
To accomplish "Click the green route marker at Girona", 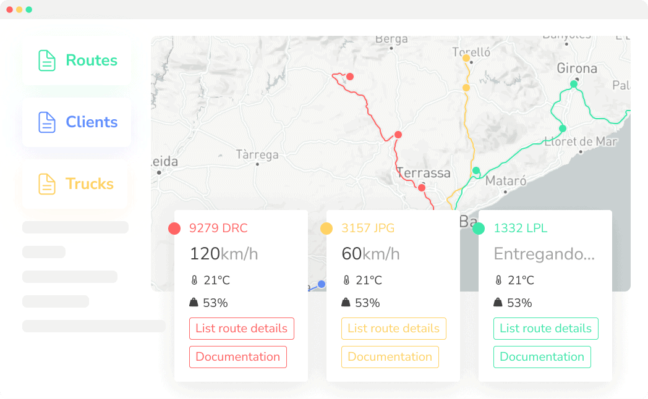I will click(x=574, y=84).
